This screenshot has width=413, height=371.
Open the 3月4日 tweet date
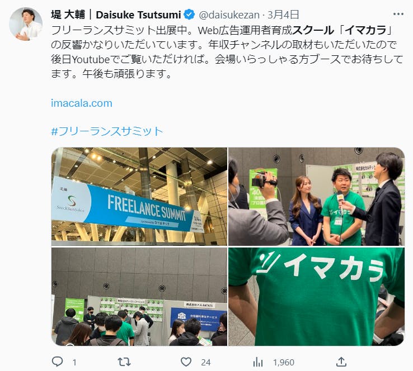(283, 15)
